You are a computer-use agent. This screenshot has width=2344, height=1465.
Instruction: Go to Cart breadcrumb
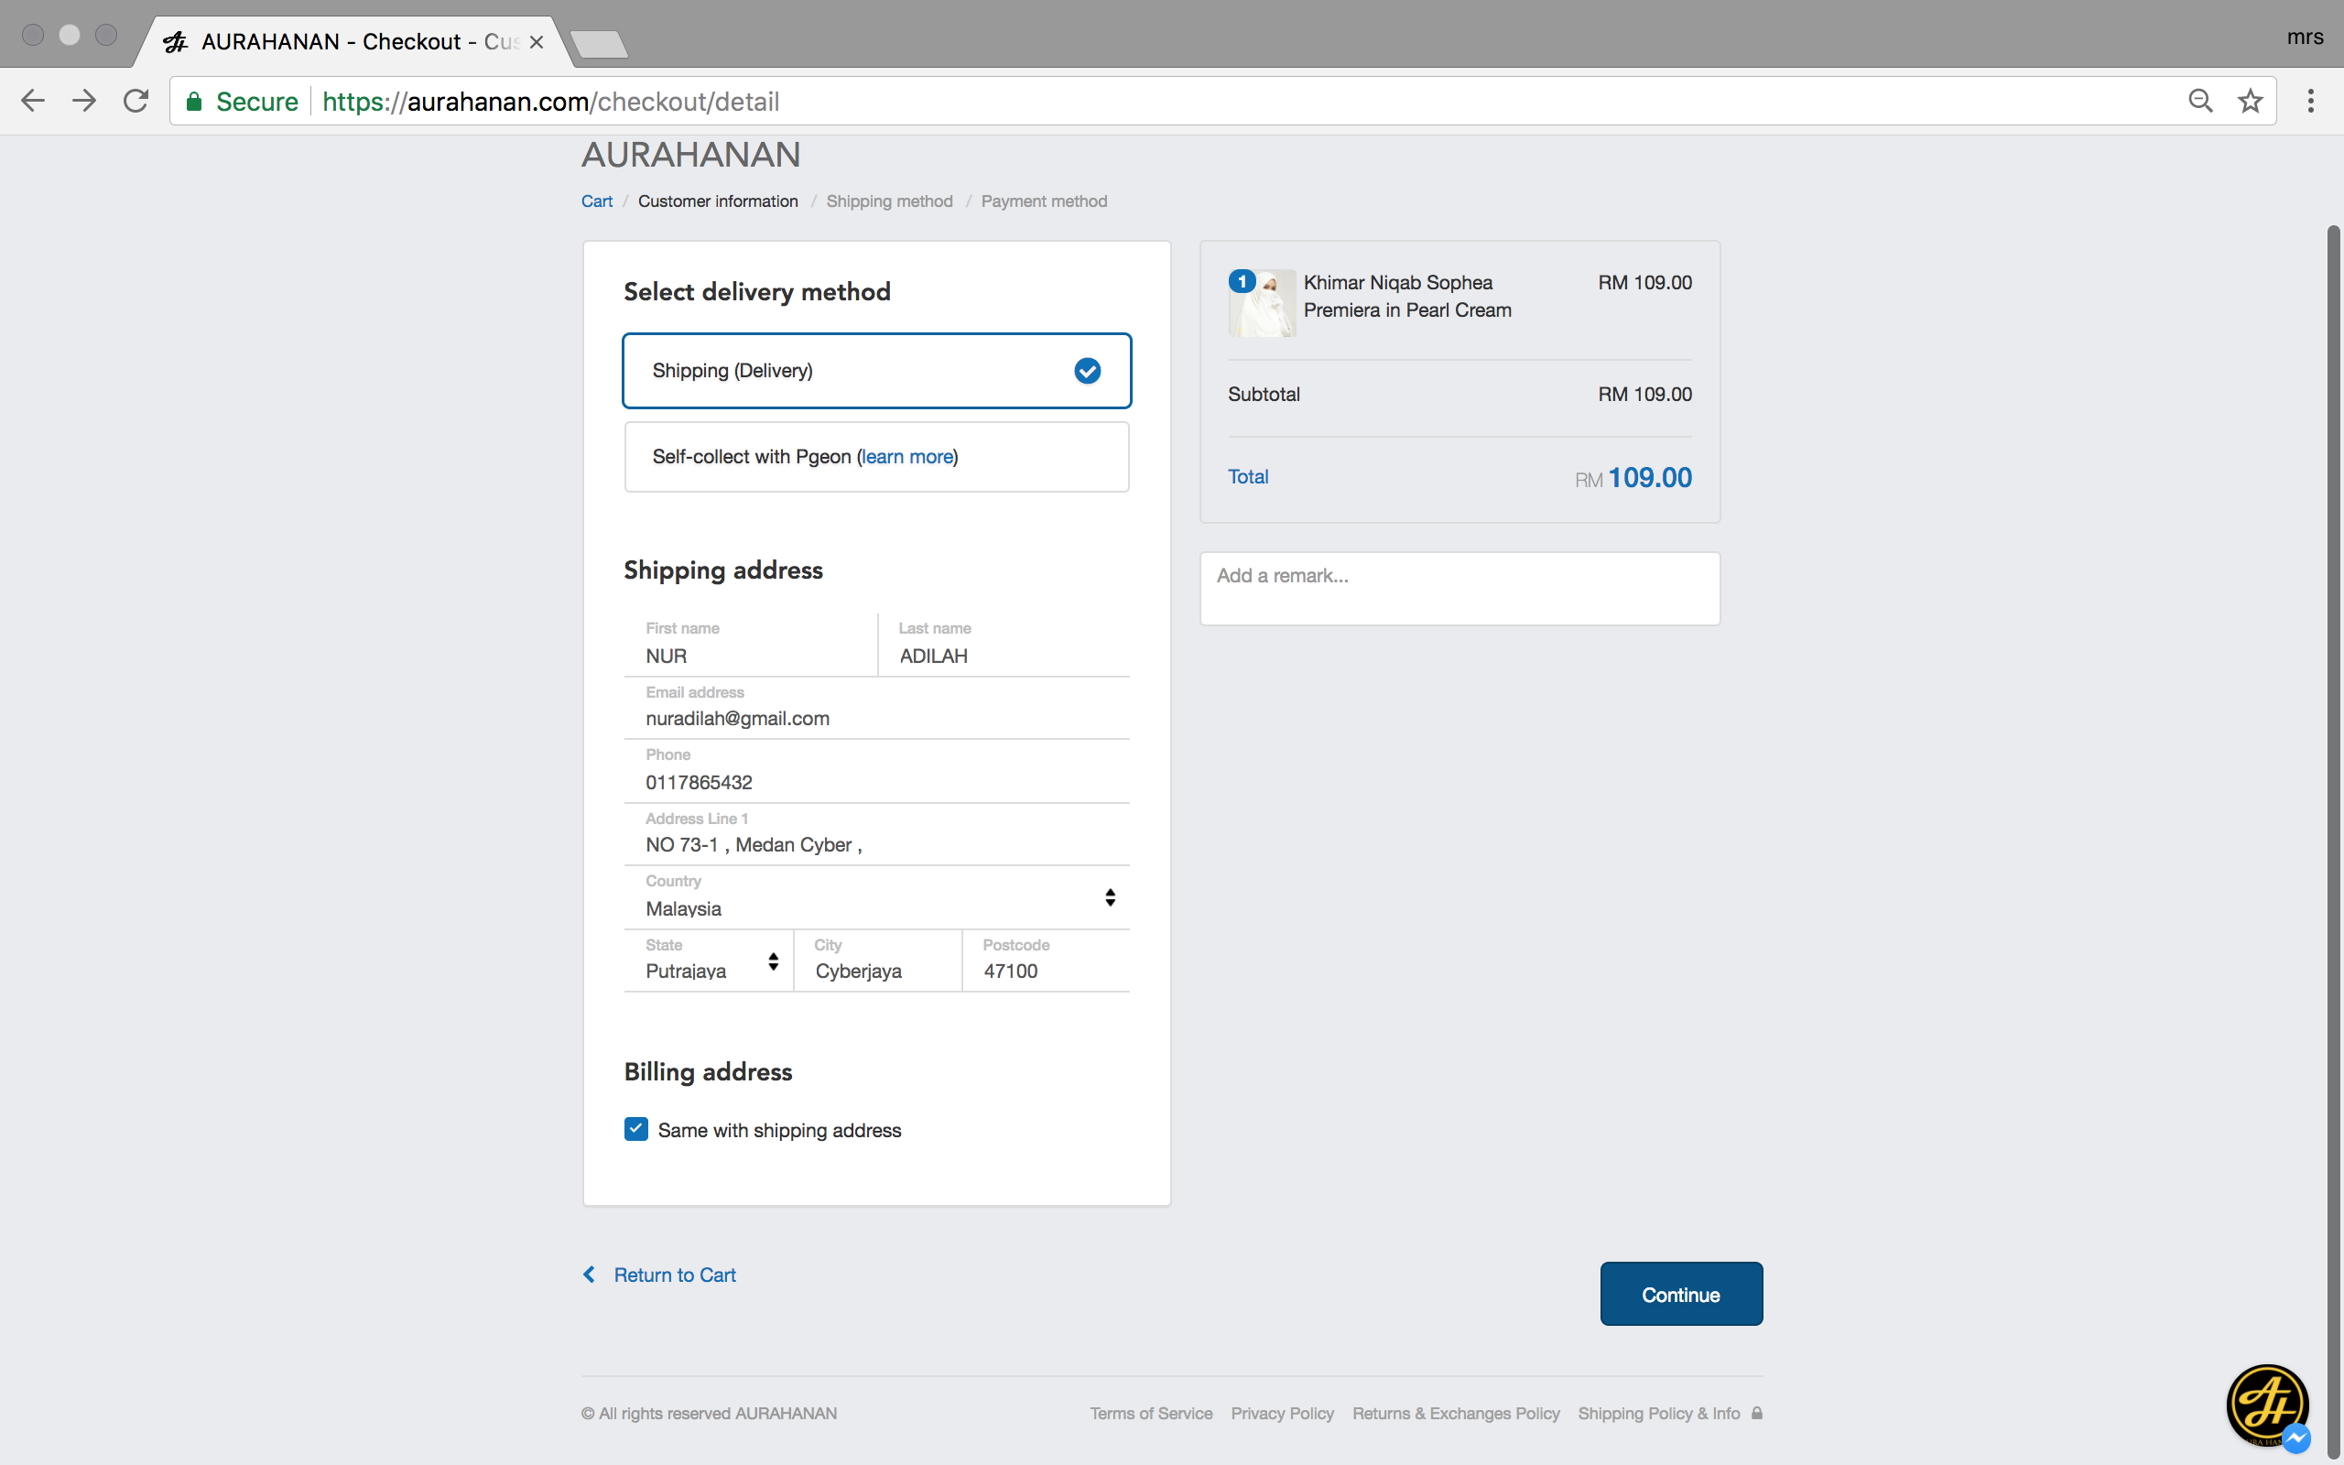[597, 201]
